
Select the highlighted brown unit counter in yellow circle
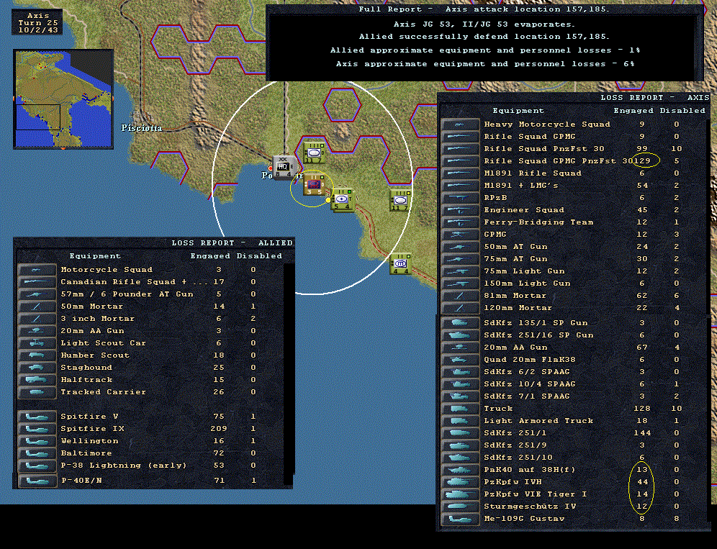314,184
